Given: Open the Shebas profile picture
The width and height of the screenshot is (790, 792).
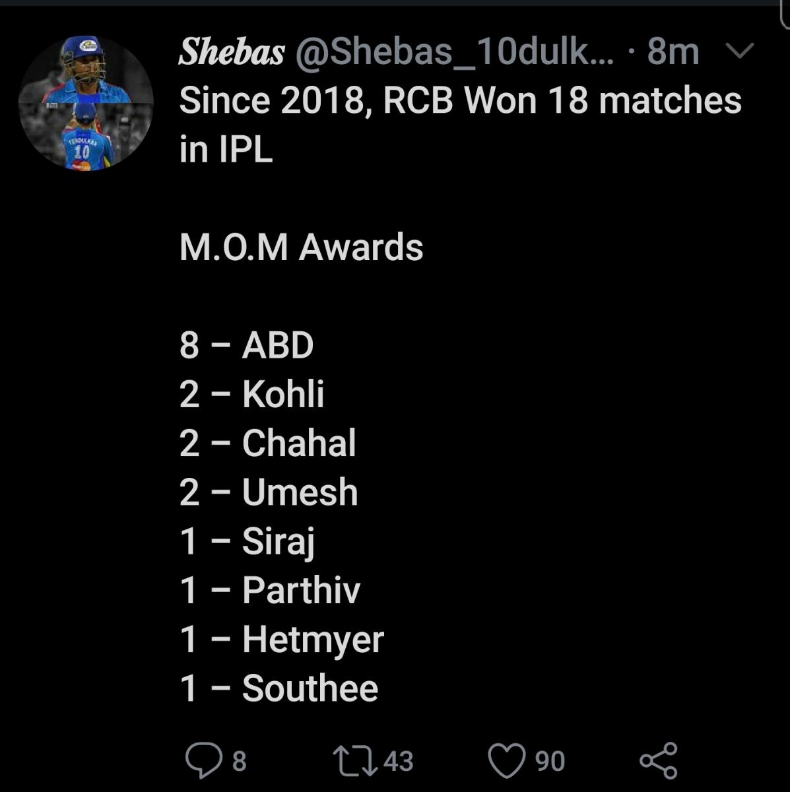Looking at the screenshot, I should click(x=86, y=103).
